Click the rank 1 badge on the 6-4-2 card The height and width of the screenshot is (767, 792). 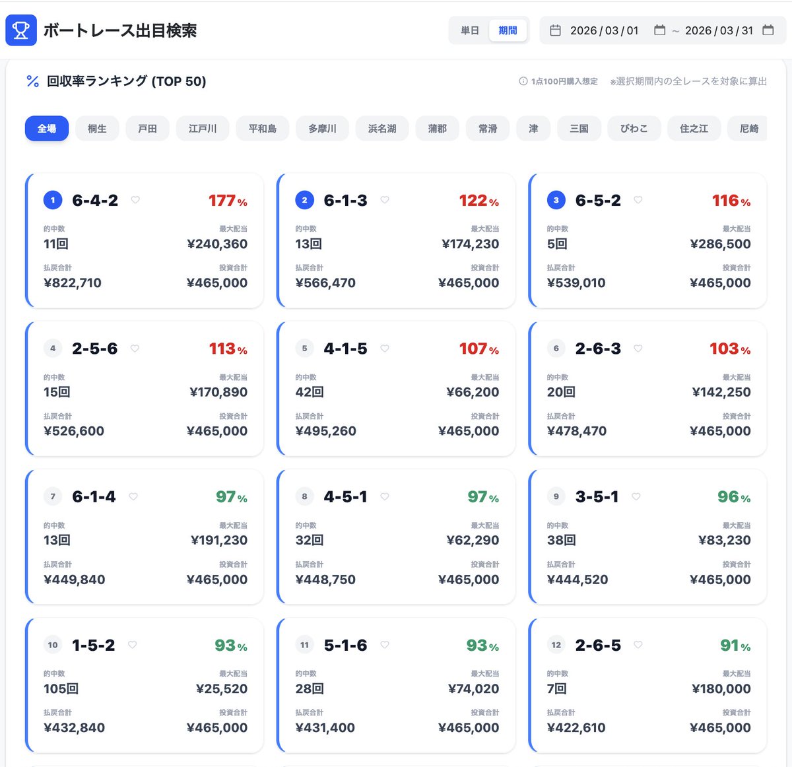52,199
